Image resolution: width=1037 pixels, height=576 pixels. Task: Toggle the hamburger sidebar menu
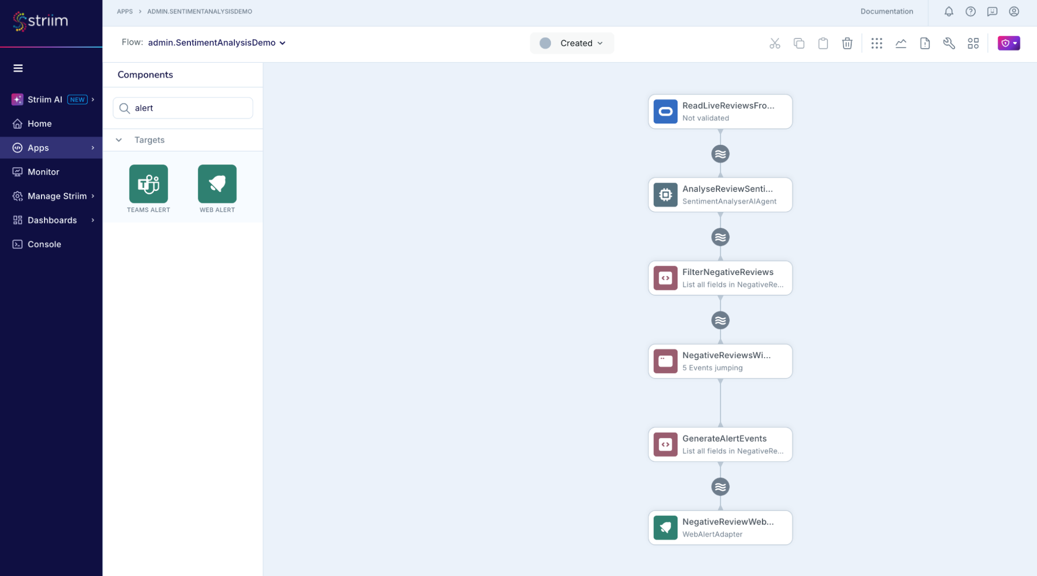pyautogui.click(x=18, y=68)
